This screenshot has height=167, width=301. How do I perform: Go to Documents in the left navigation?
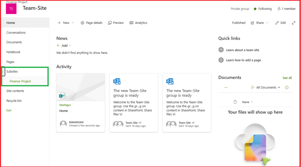click(x=14, y=42)
